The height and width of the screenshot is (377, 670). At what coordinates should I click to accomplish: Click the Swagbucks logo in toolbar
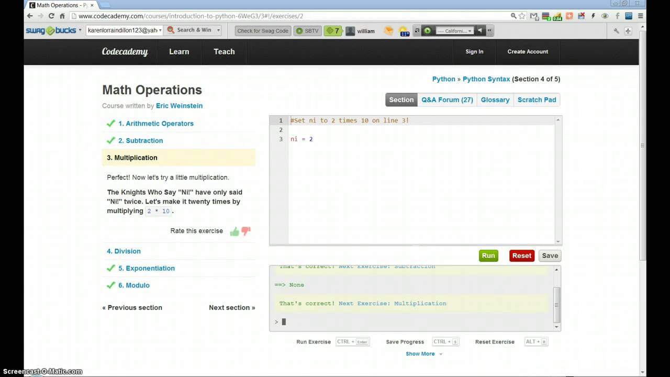(51, 30)
